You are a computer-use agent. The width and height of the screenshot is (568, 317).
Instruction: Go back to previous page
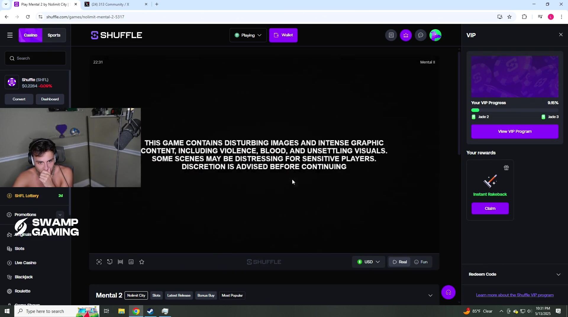[x=7, y=17]
